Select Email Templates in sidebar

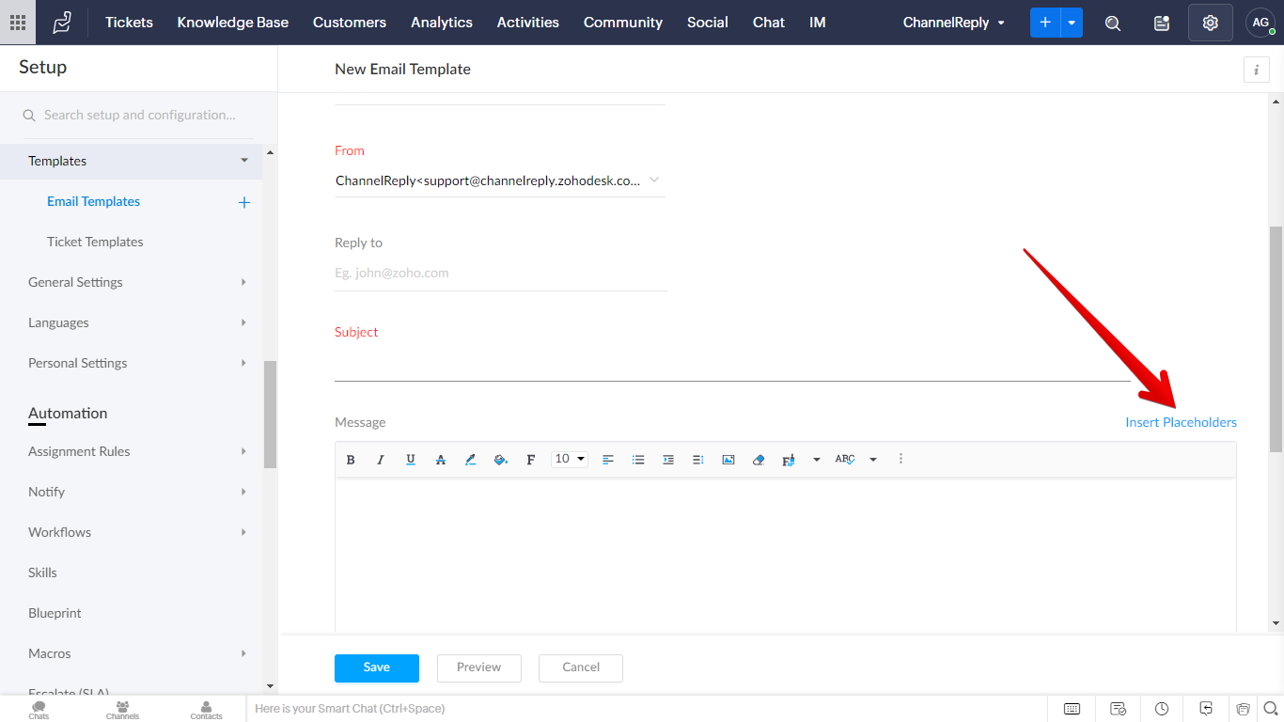click(x=94, y=201)
